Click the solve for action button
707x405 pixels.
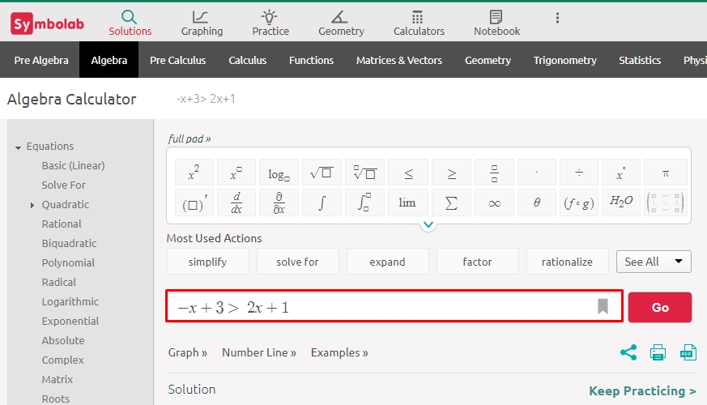click(297, 262)
